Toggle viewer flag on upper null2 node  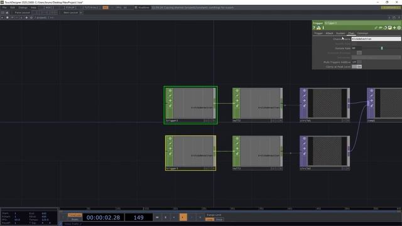coord(237,90)
